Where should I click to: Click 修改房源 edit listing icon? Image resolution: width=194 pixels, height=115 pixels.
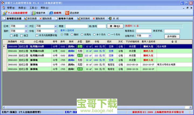[x=26, y=18]
